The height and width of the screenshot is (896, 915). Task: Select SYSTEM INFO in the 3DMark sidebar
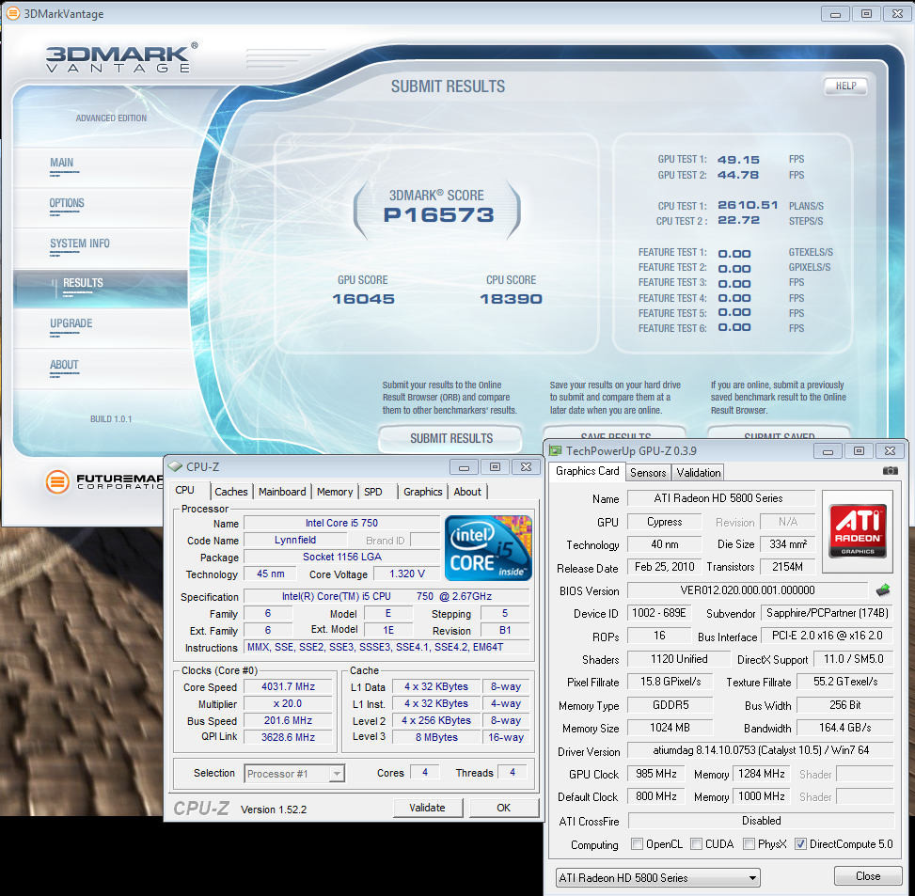pyautogui.click(x=80, y=244)
